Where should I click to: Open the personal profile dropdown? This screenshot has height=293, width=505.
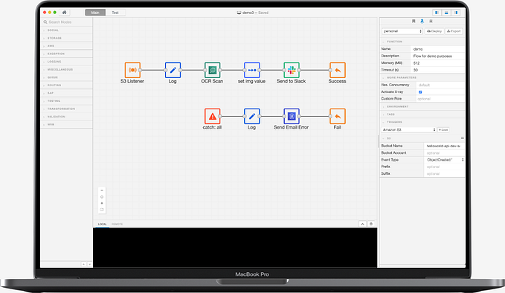point(402,31)
